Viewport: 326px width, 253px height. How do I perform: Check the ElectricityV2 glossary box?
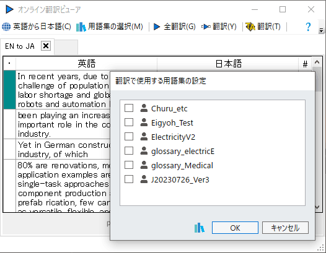(x=129, y=137)
